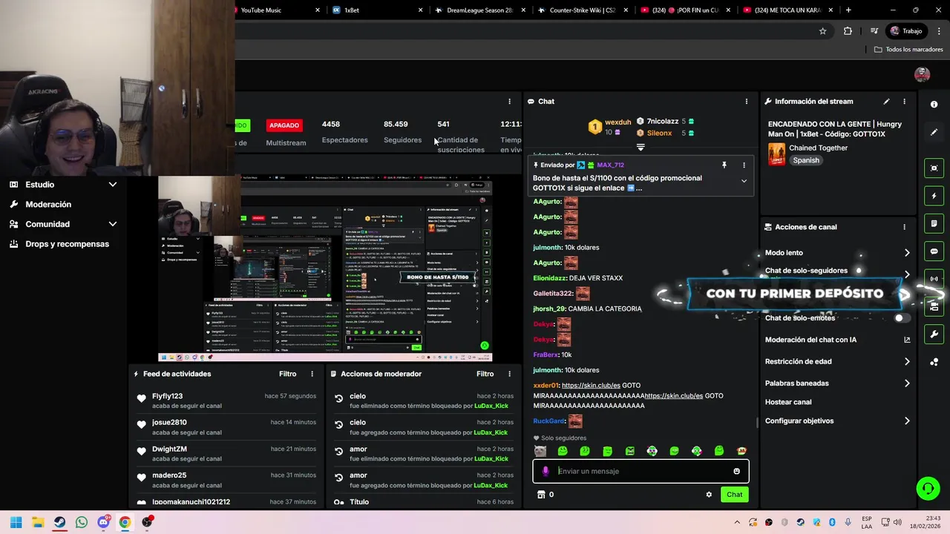Screen dimensions: 950x534
Task: Expand Palabras baneadas settings
Action: click(907, 383)
